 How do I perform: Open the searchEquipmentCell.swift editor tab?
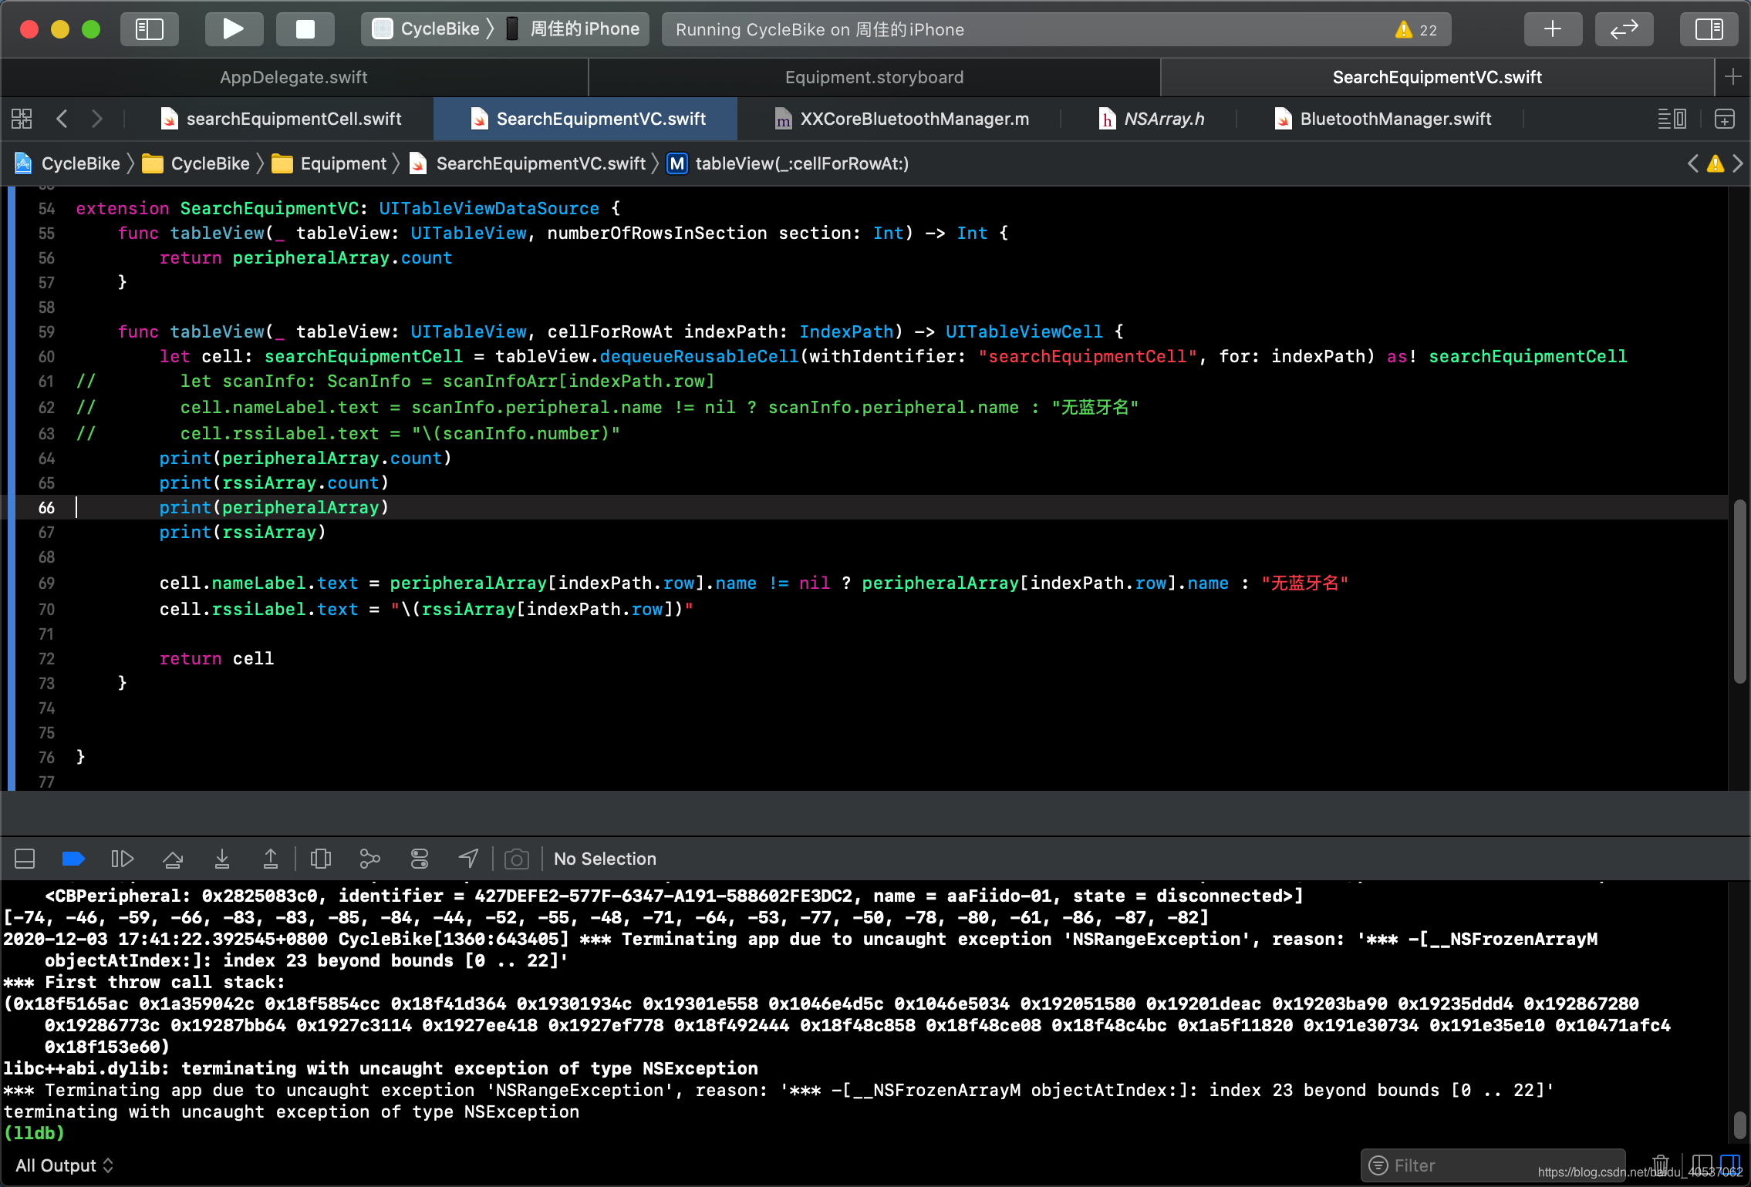pos(281,119)
